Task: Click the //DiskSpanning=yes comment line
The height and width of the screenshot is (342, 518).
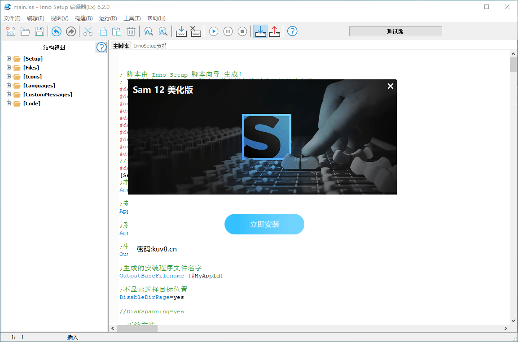Action: 152,312
